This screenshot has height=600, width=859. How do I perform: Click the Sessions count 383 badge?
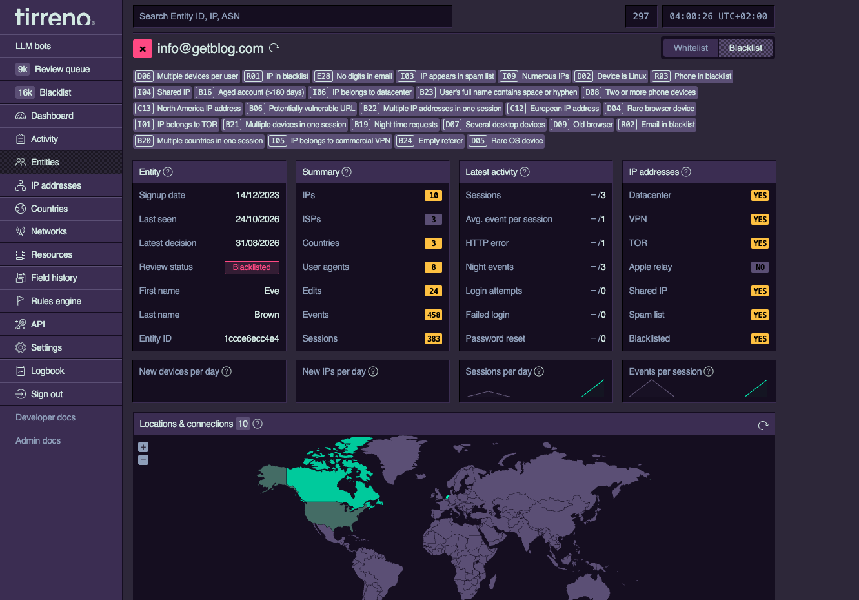(433, 339)
